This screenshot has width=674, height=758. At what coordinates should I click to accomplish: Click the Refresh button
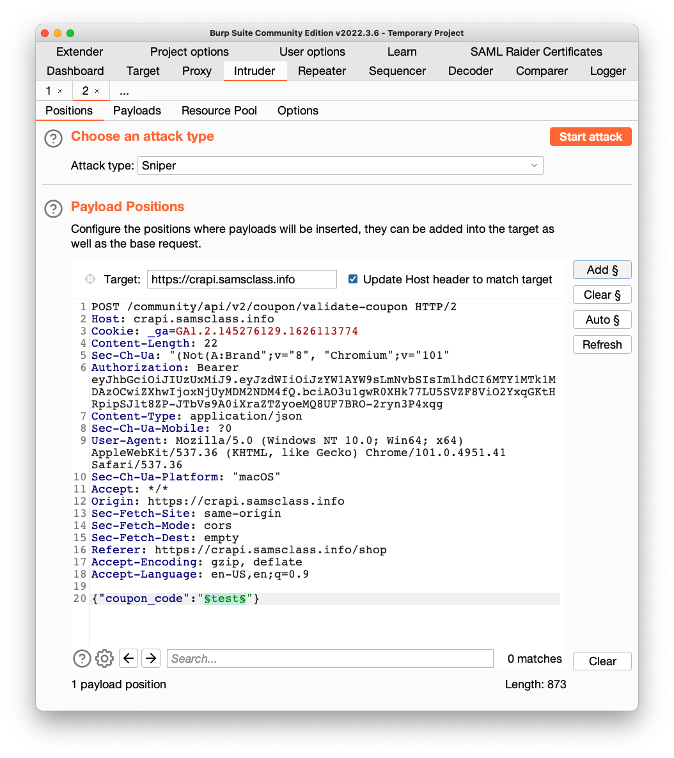coord(602,345)
